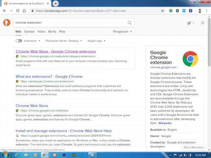Open Photoshop from the taskbar
Viewport: 211px width, 158px height.
tap(64, 154)
